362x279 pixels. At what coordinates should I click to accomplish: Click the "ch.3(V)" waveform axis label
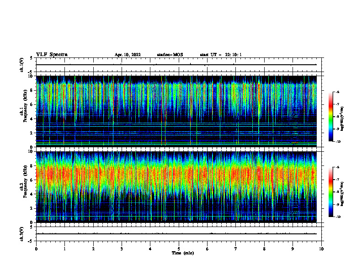pos(21,234)
